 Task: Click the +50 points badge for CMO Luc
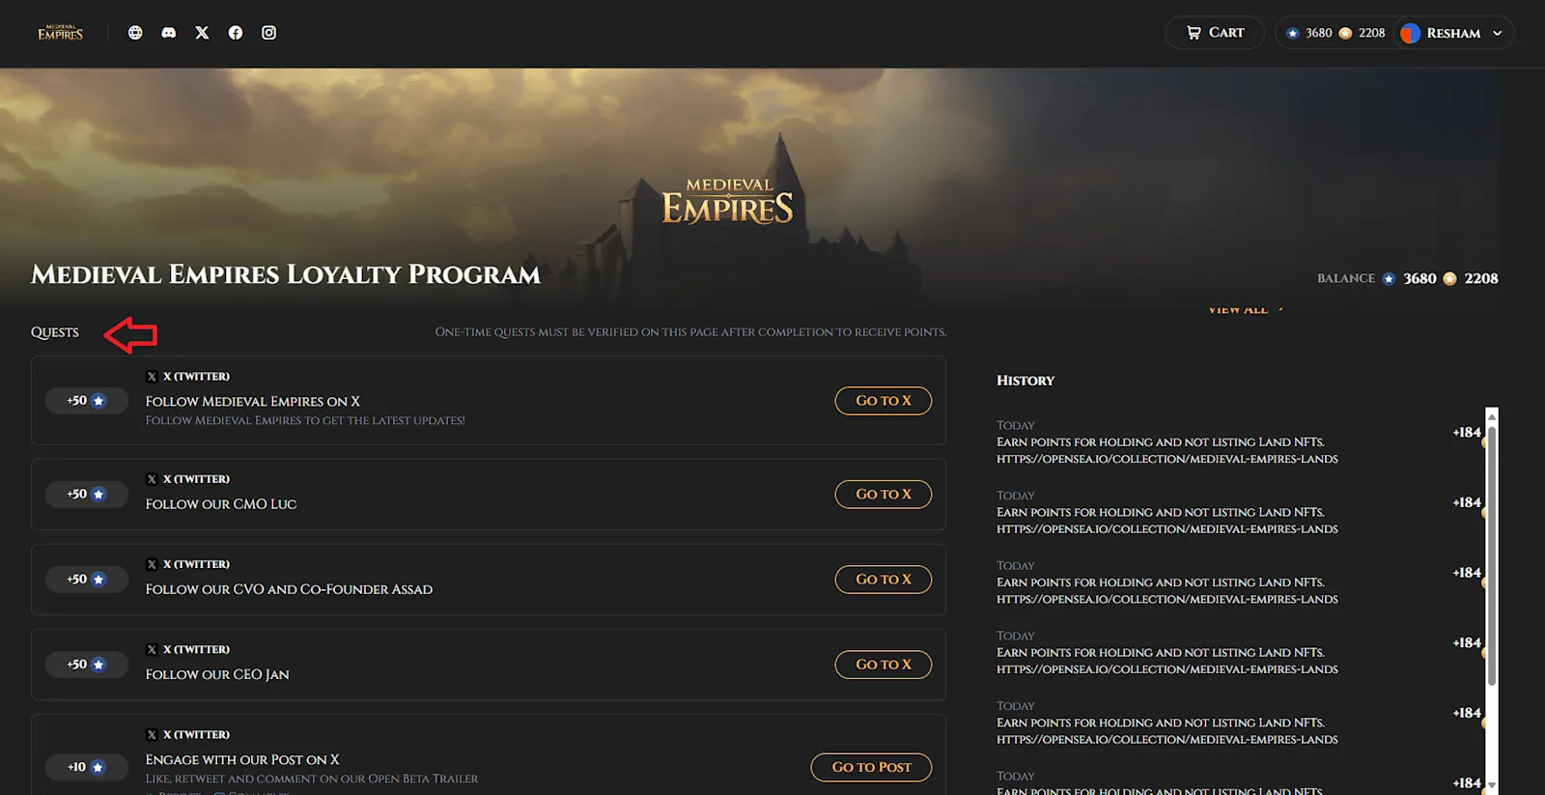point(86,494)
